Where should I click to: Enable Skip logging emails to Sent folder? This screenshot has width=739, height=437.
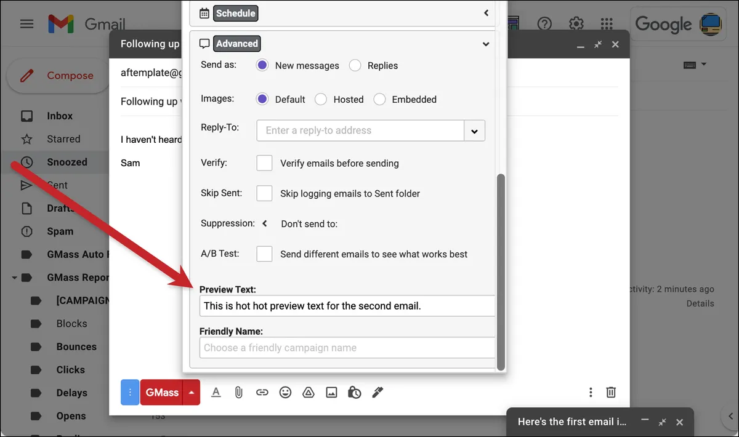point(264,193)
